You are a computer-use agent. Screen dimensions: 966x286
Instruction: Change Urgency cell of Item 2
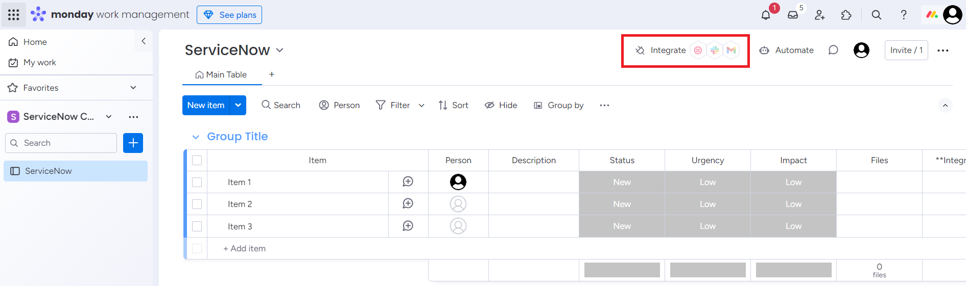(708, 204)
